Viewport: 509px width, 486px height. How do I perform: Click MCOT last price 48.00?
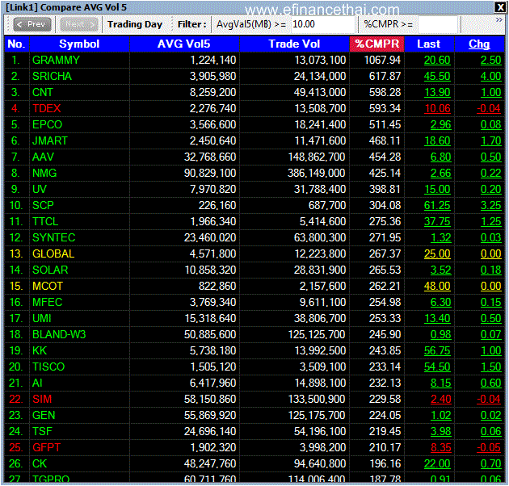437,286
